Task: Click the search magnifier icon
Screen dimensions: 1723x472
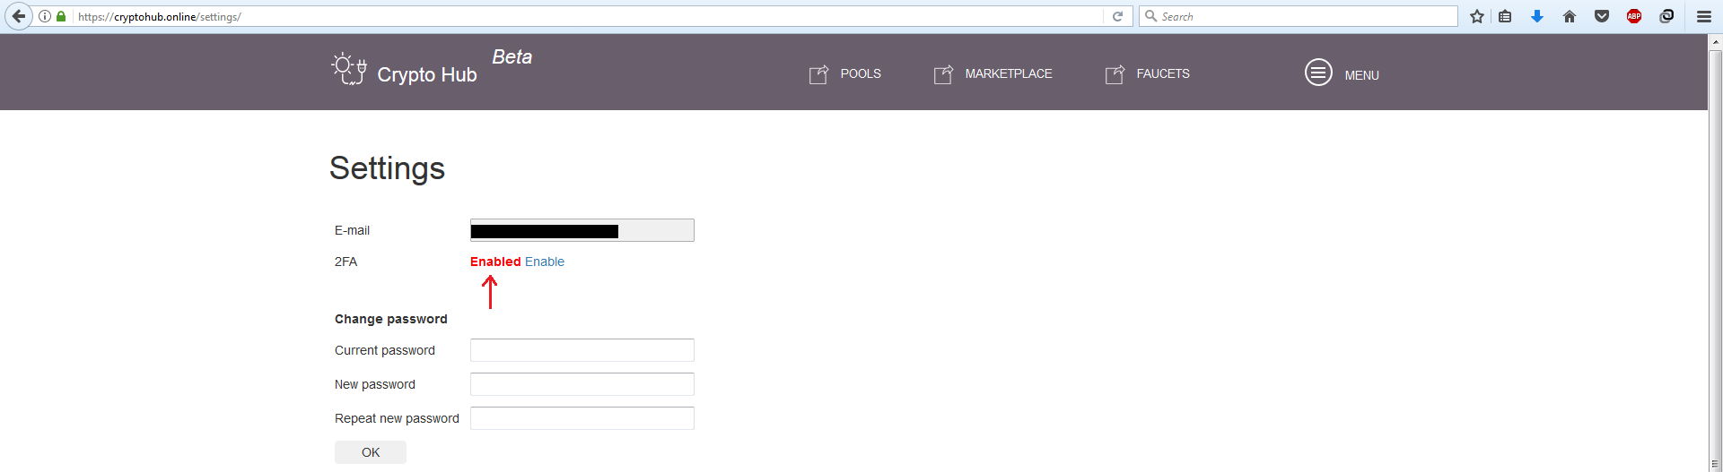Action: (x=1150, y=16)
